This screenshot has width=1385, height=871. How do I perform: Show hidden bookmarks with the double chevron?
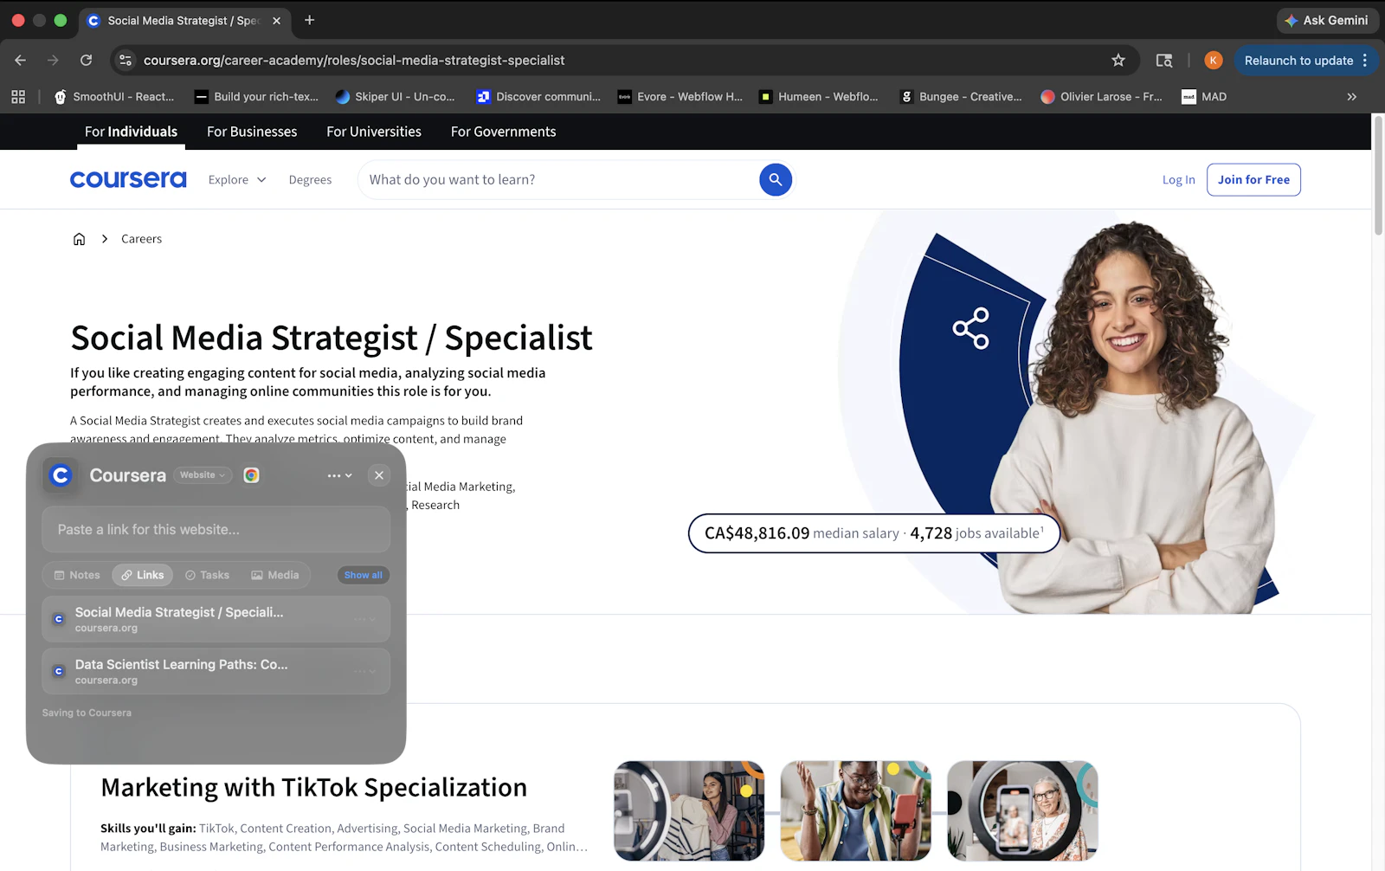click(1351, 97)
